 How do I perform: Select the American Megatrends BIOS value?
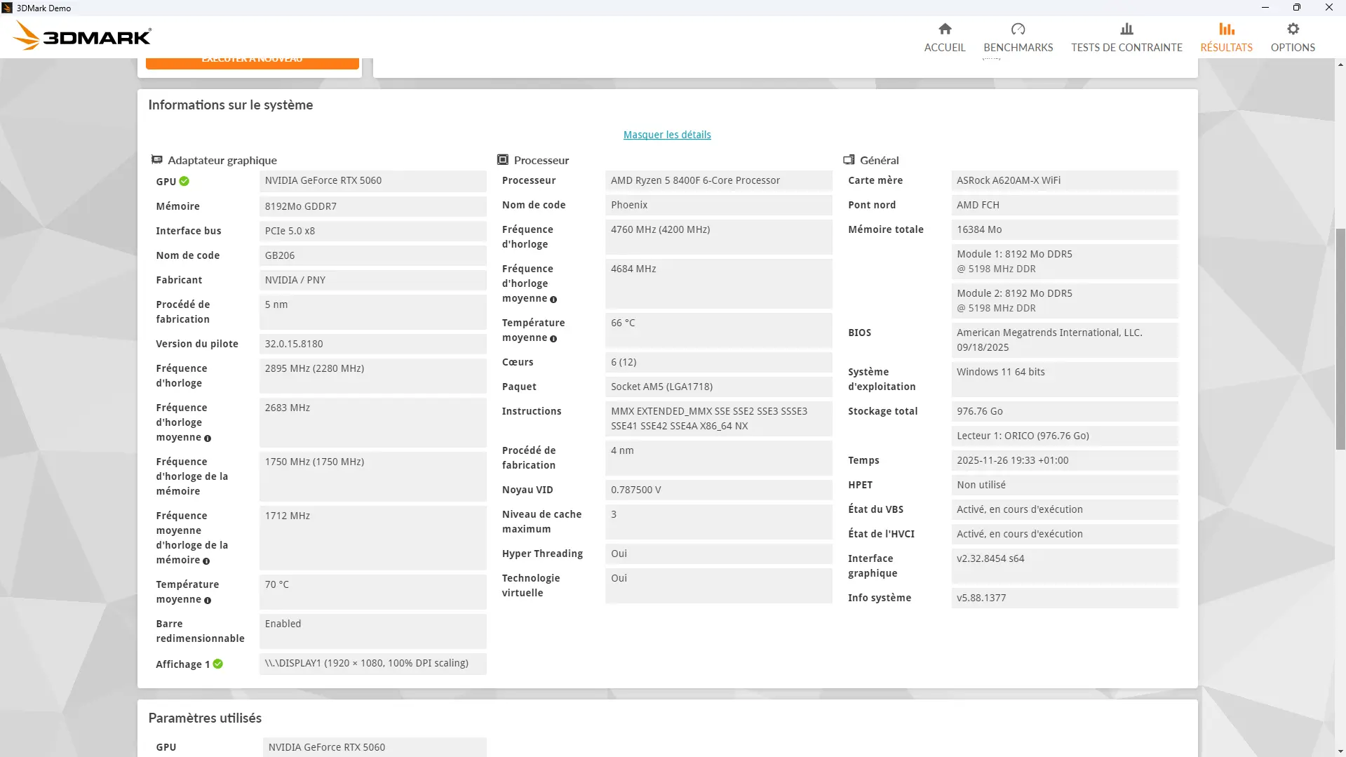coord(1065,340)
